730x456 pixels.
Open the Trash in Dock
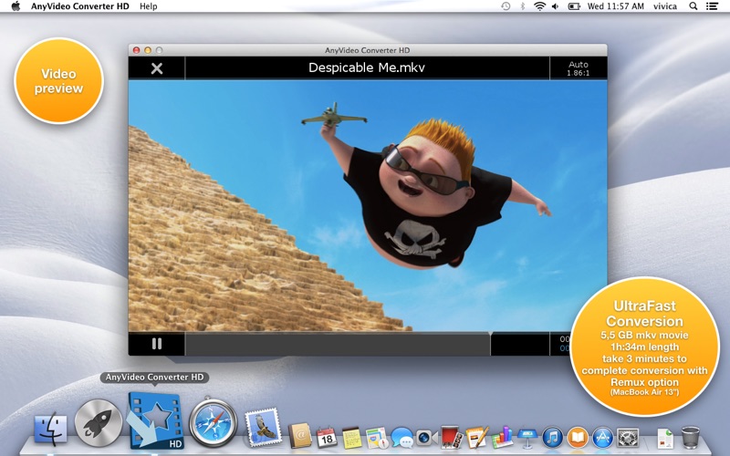(x=691, y=438)
